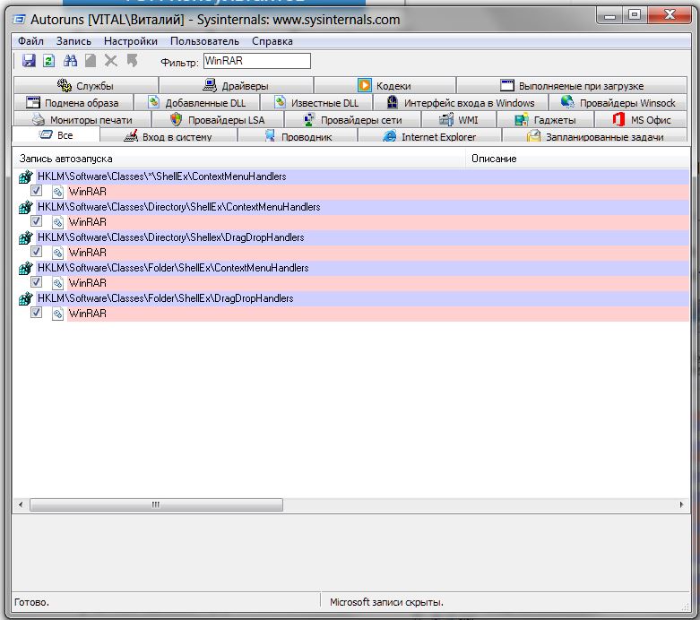Switch to the Службы tab

point(86,85)
